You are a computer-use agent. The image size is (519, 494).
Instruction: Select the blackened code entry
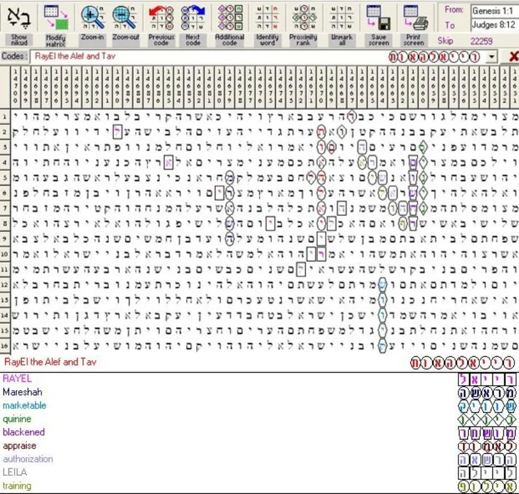pyautogui.click(x=24, y=432)
